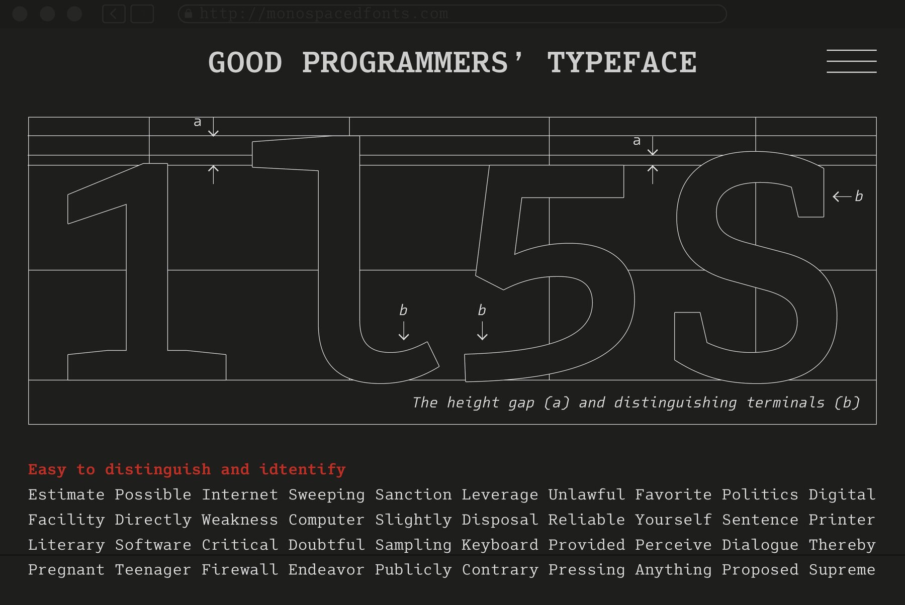Click the word 'Computer' in the word list
905x605 pixels.
327,520
